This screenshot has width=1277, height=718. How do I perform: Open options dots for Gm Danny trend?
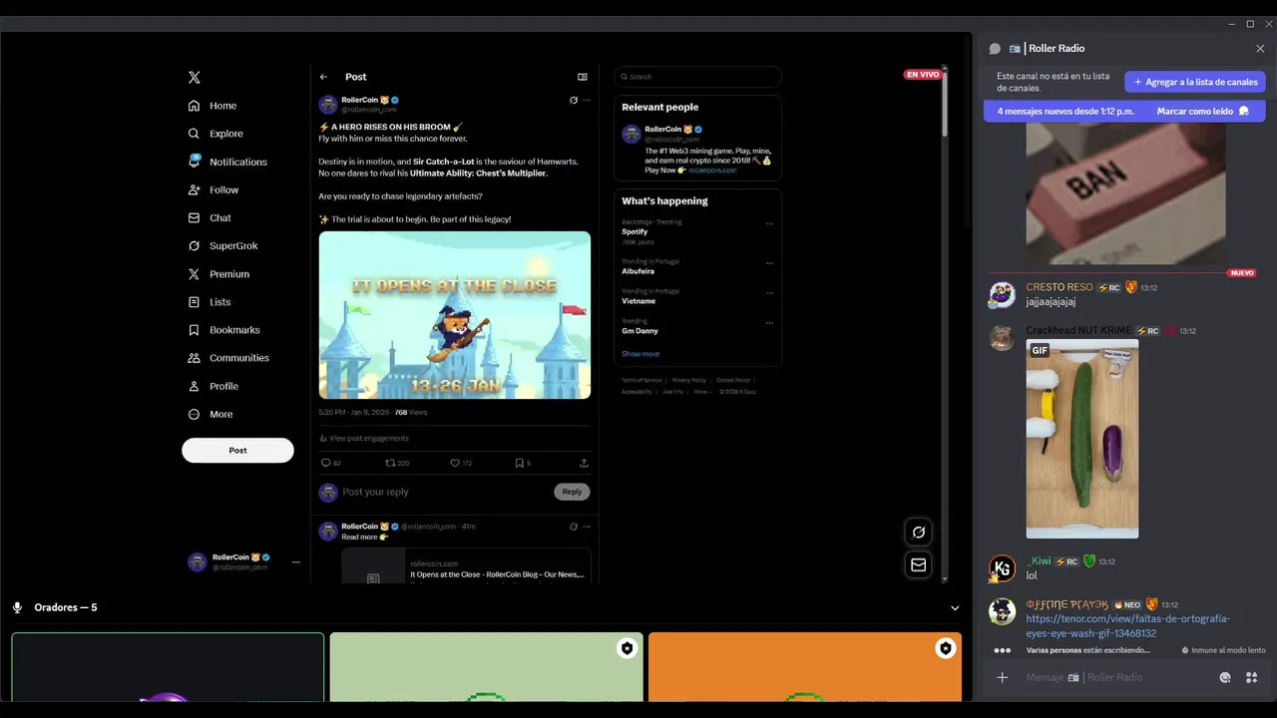coord(769,323)
